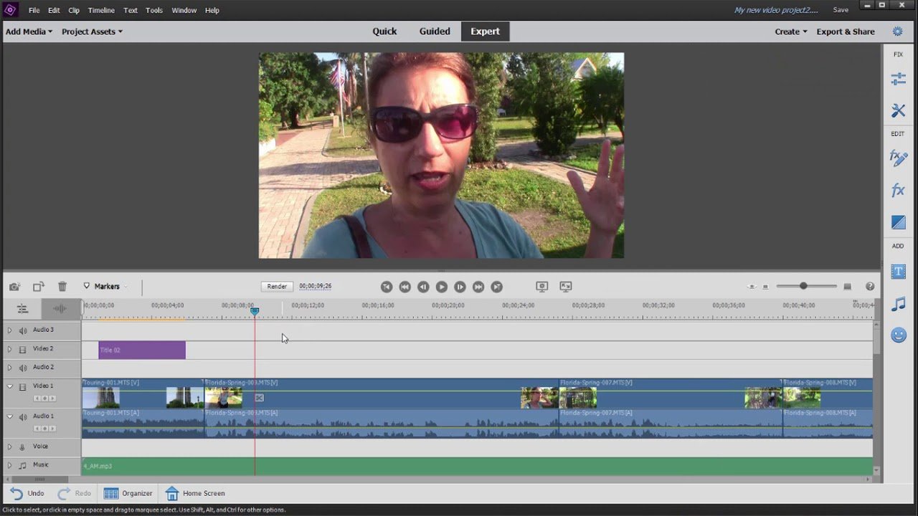Click the Render button
This screenshot has width=918, height=516.
(x=277, y=287)
